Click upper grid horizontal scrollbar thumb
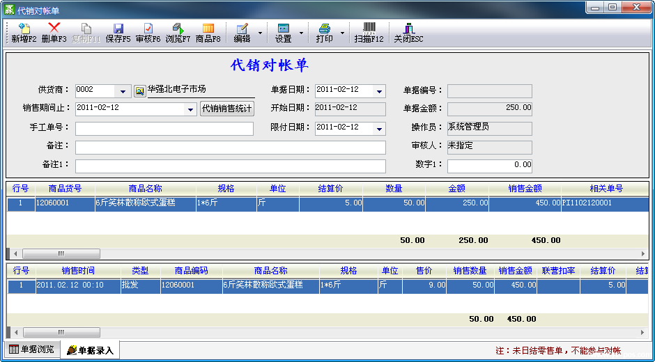The image size is (655, 362). point(61,253)
